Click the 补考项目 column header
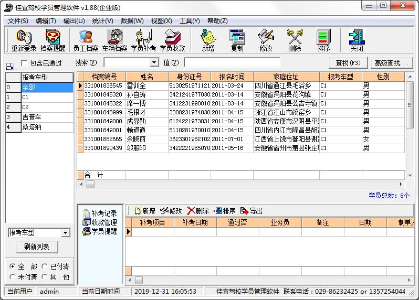Screen dimensions: 419x300 [152, 222]
